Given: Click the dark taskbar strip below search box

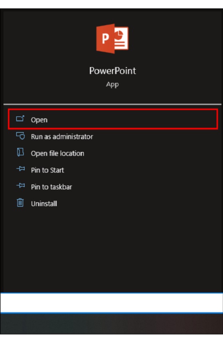Looking at the screenshot, I should (112, 324).
